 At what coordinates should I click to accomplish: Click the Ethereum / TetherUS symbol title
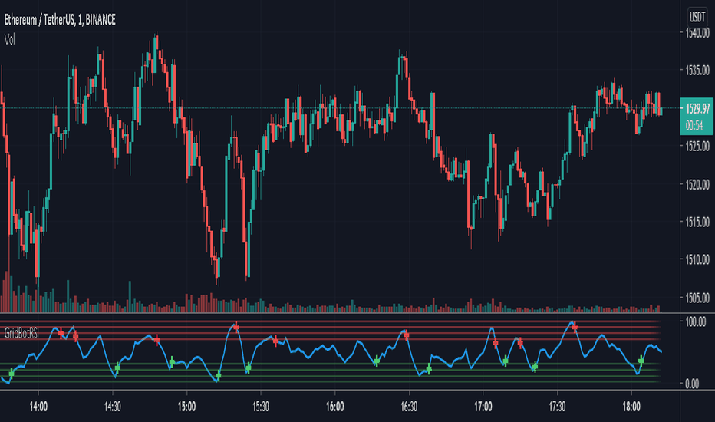pyautogui.click(x=60, y=20)
